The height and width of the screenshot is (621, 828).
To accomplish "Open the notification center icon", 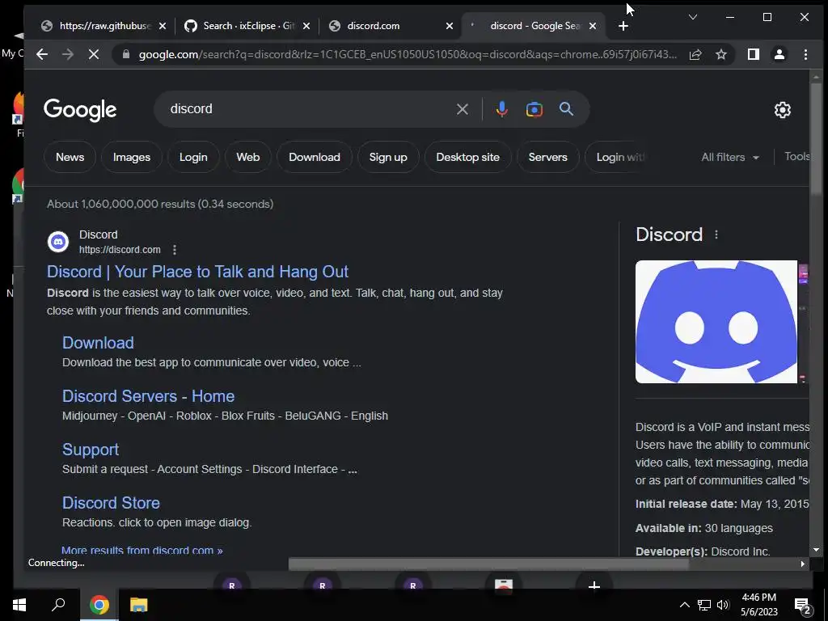I will click(x=803, y=606).
